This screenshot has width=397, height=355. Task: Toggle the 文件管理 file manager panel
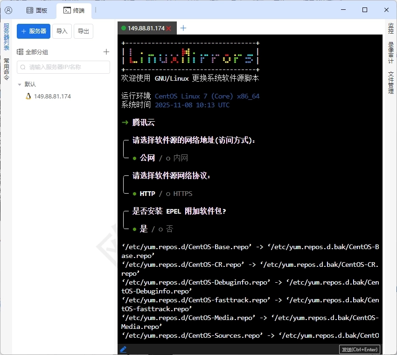(x=391, y=82)
